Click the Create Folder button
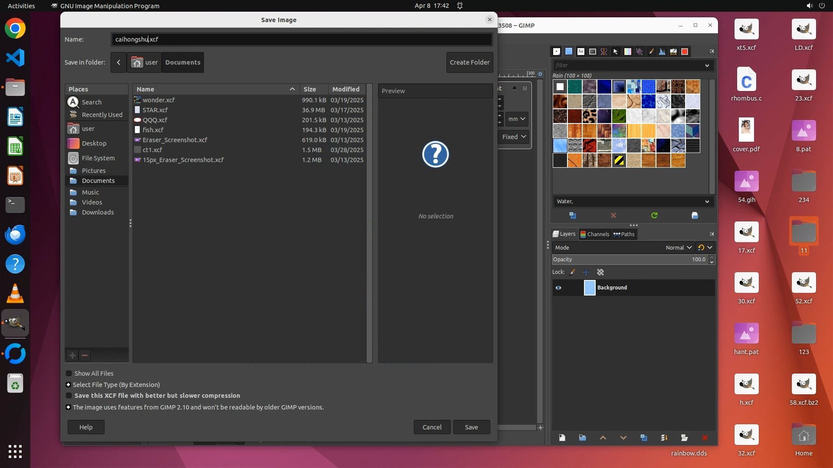The image size is (833, 468). (469, 62)
